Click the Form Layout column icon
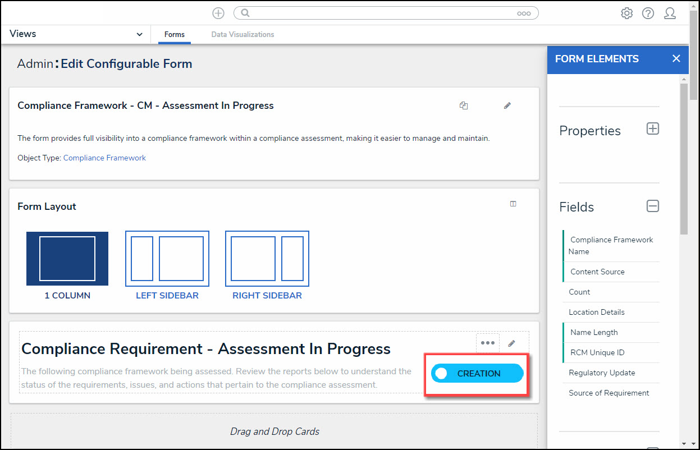This screenshot has width=700, height=450. click(x=513, y=204)
